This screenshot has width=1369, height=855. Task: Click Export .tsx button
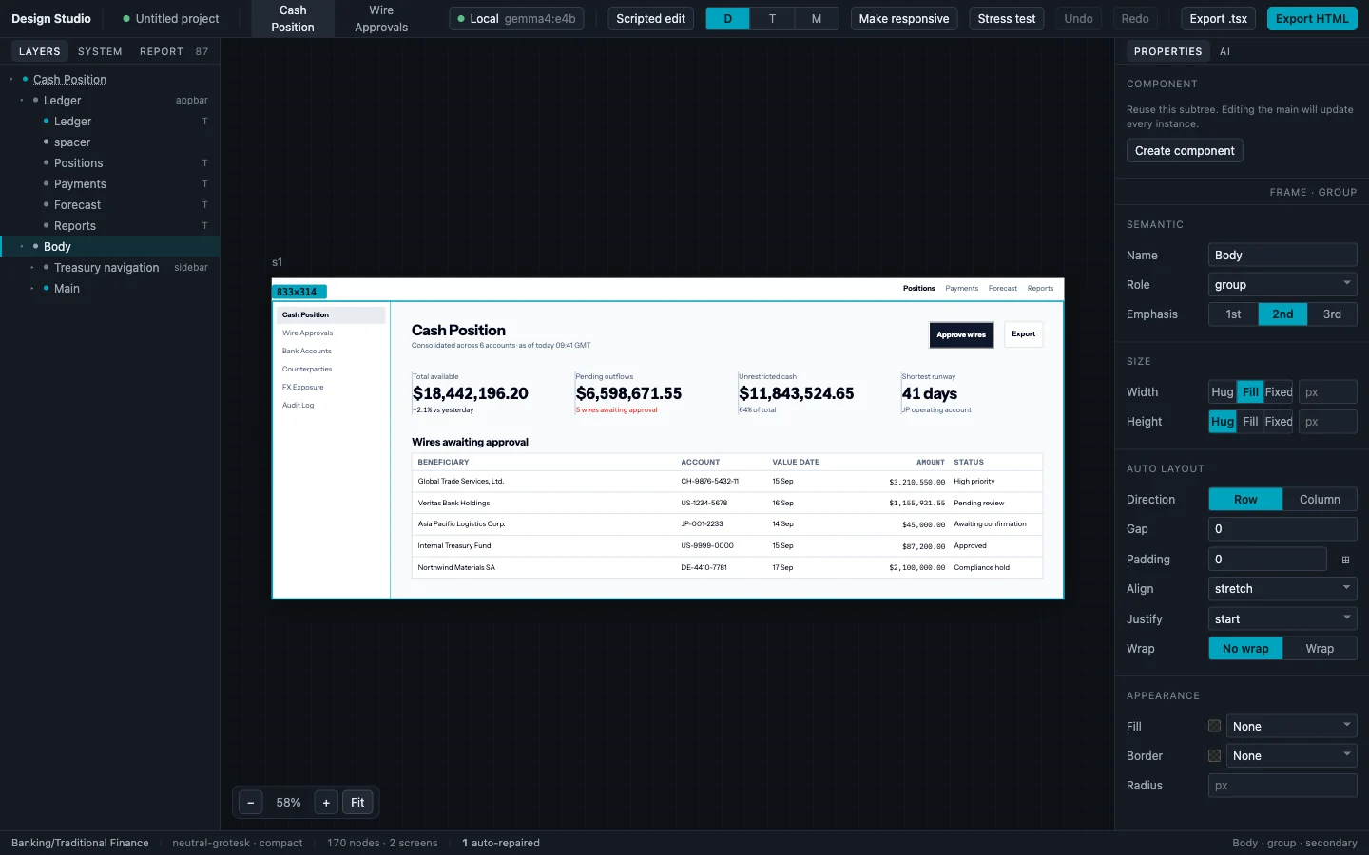[x=1219, y=19]
